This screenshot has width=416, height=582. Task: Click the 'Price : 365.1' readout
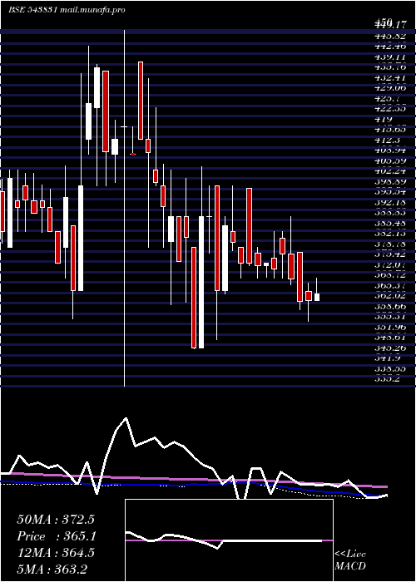coord(56,536)
